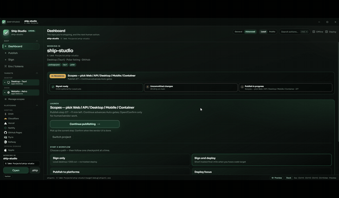Image resolution: width=339 pixels, height=198 pixels.
Task: Click the Orbit platform icon
Action: [5, 114]
